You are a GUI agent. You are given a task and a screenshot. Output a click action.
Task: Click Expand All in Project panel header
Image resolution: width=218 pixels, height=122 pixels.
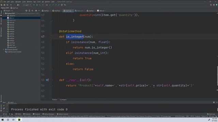(x=29, y=11)
